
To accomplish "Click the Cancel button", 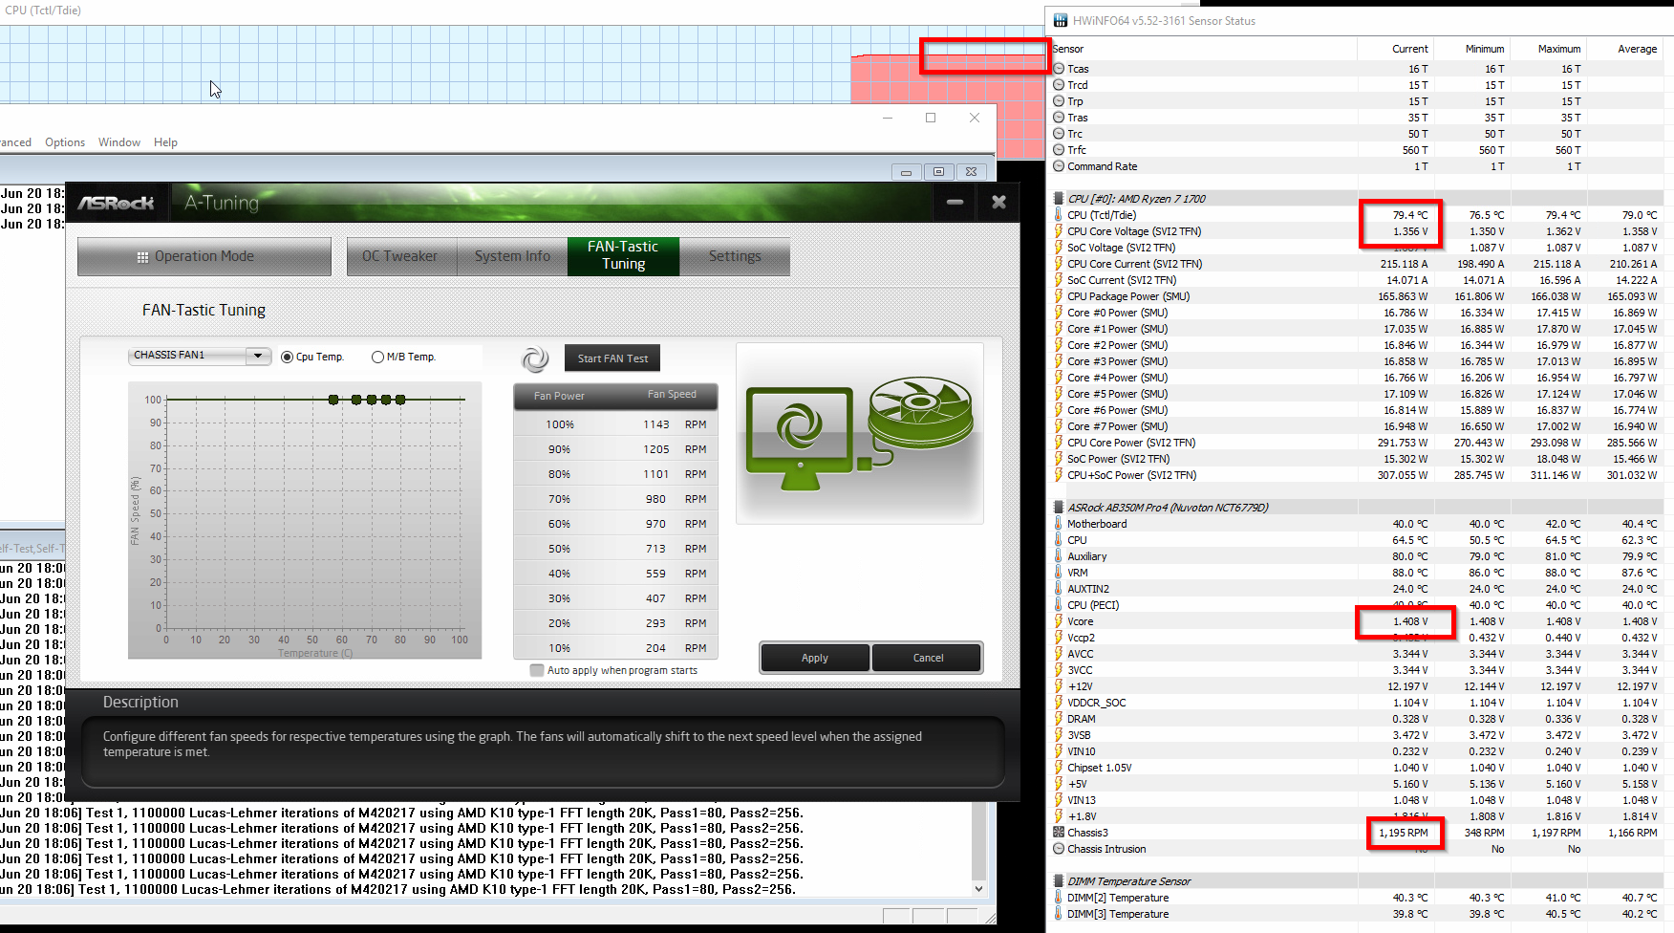I will click(x=928, y=658).
